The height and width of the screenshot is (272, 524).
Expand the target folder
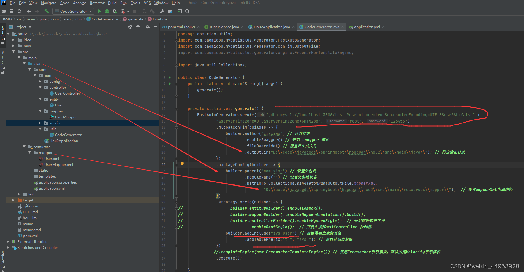tap(13, 200)
